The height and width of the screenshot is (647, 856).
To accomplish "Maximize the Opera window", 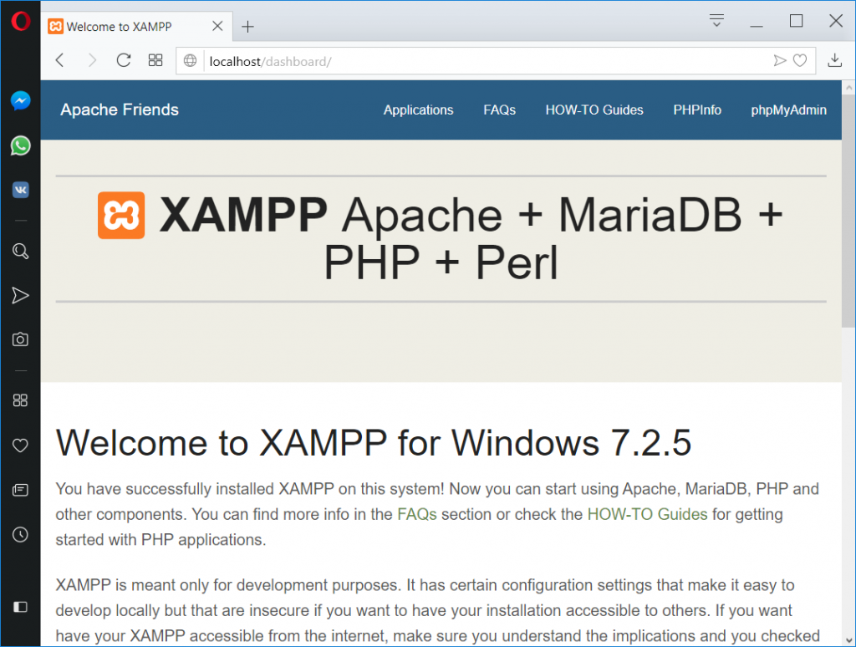I will [x=796, y=21].
